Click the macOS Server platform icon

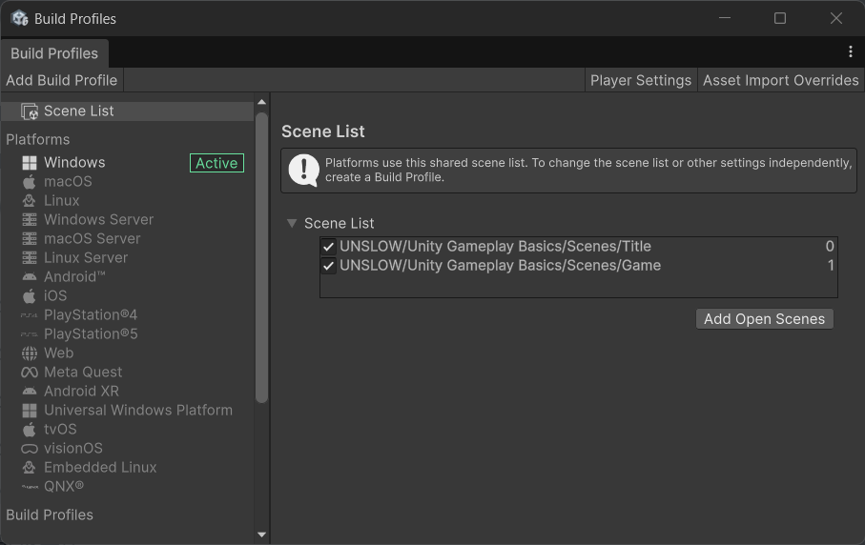(30, 238)
